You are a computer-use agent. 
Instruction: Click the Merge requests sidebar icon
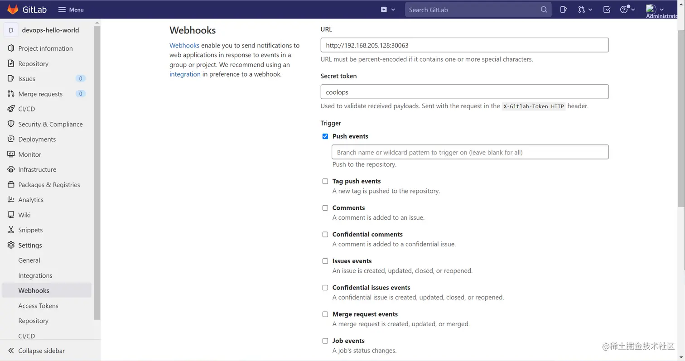pyautogui.click(x=11, y=94)
